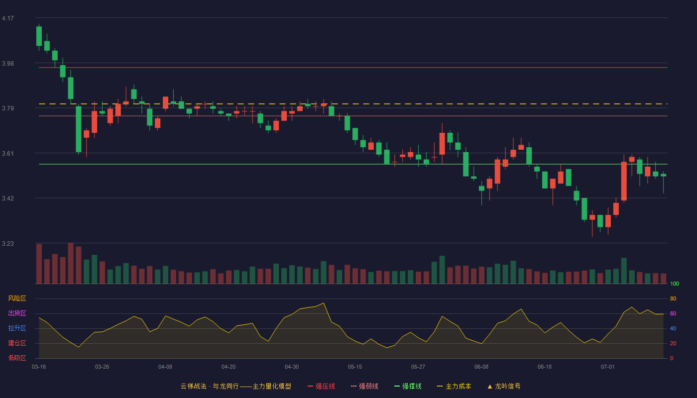
Task: Click the 04-20 date label
Action: click(x=229, y=367)
